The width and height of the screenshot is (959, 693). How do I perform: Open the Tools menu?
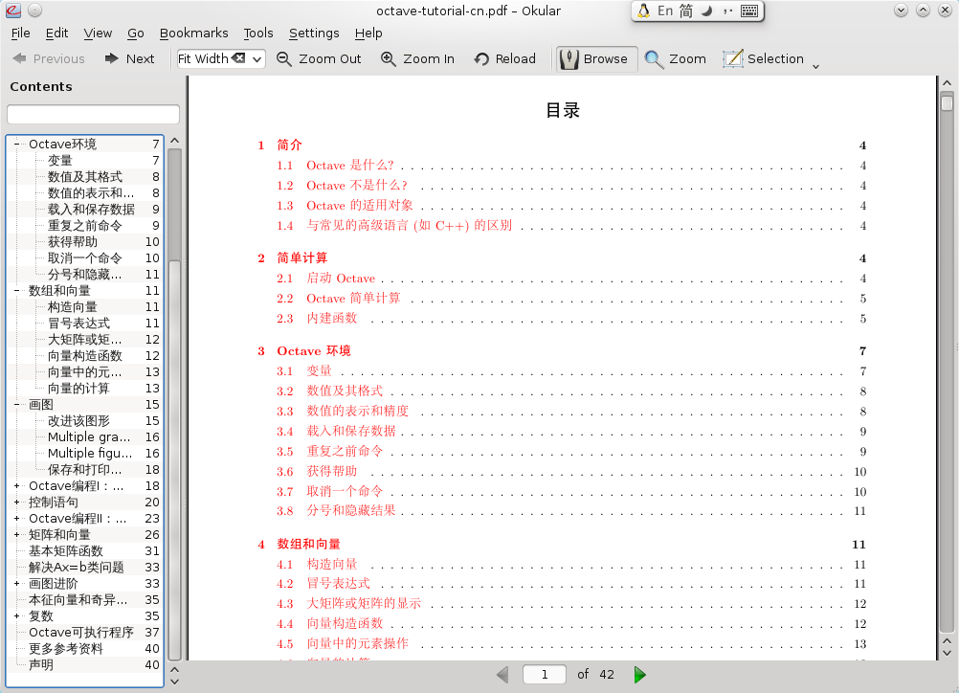tap(258, 34)
